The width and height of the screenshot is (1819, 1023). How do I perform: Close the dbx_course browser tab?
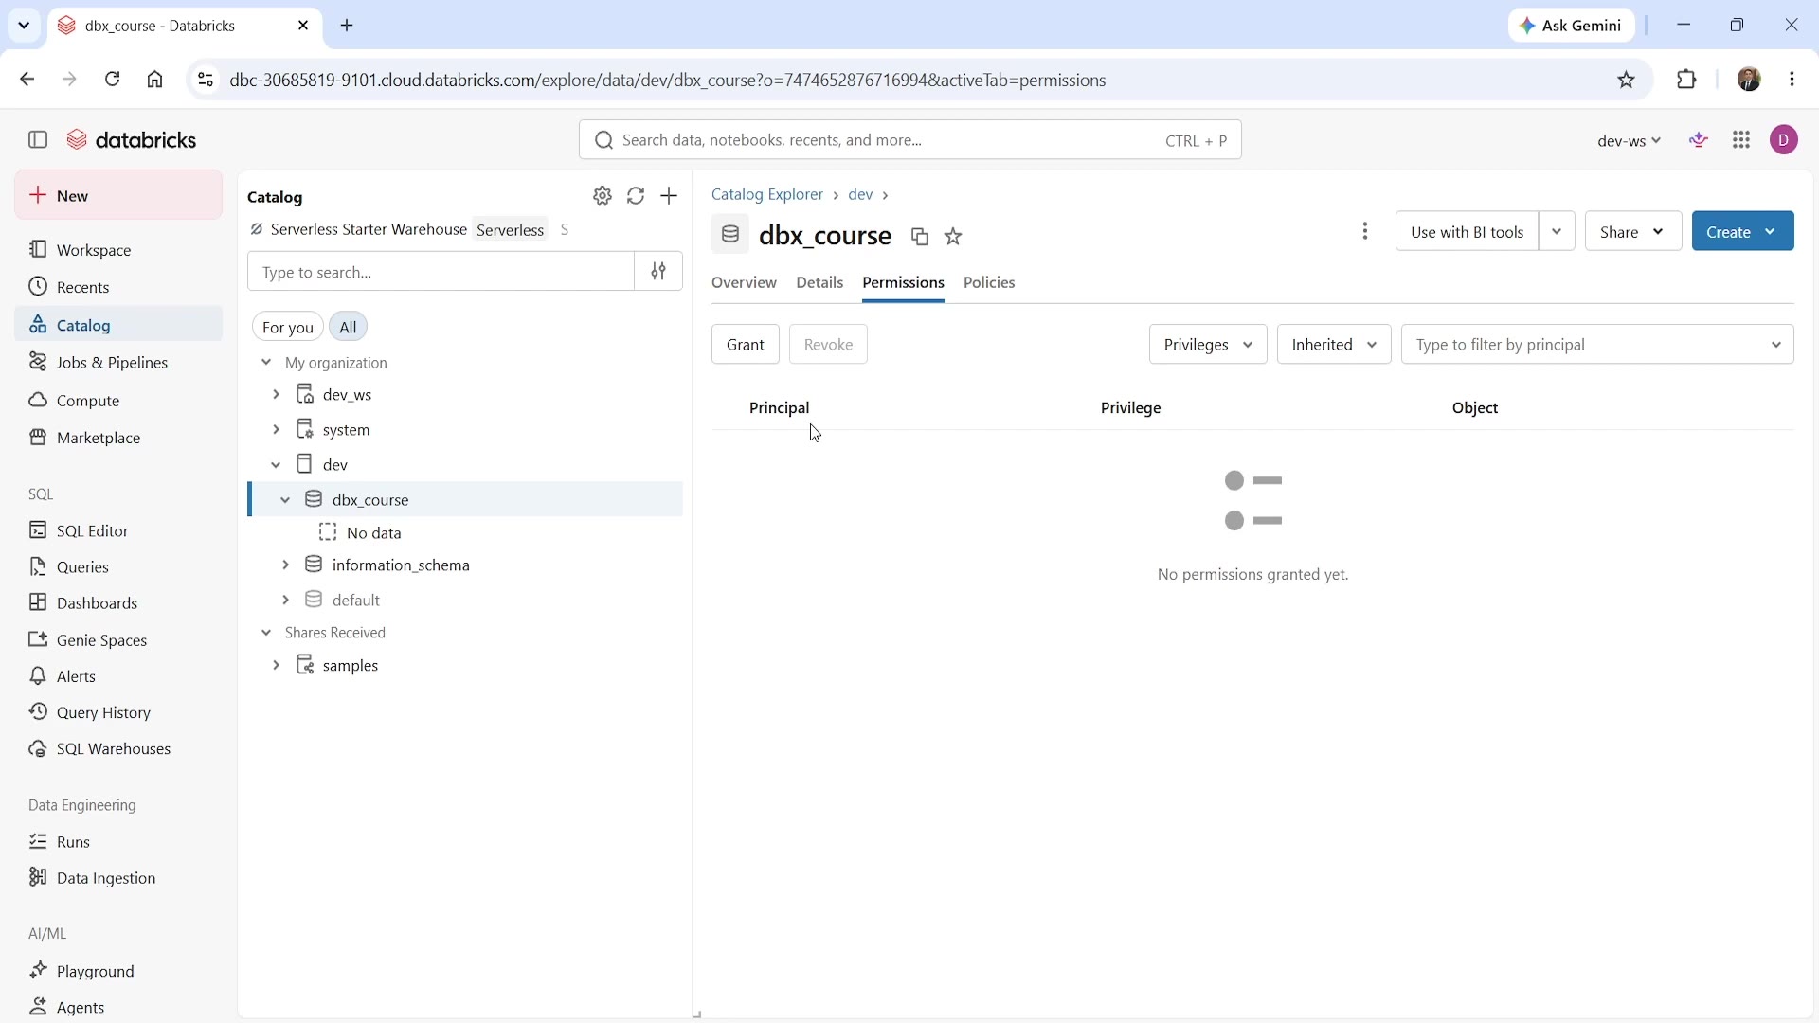click(303, 26)
